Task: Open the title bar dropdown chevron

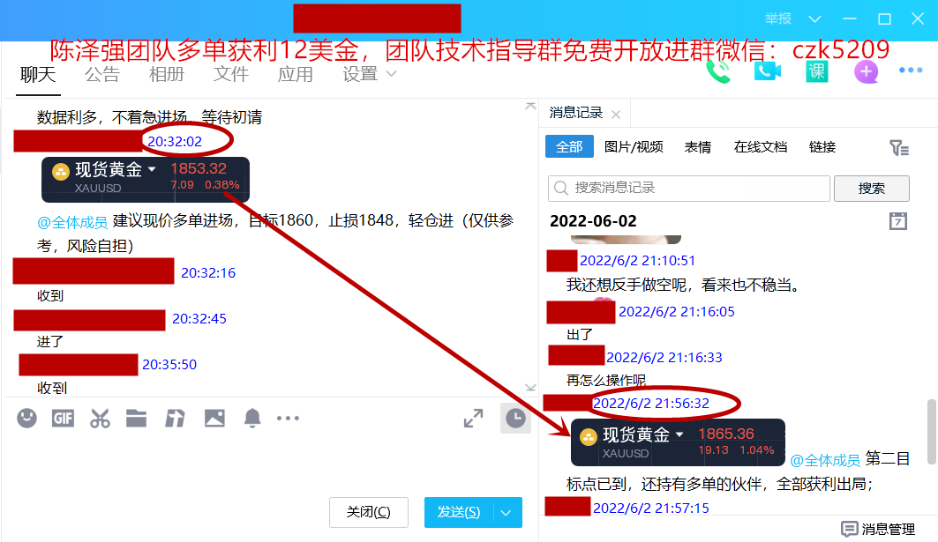Action: pos(814,19)
